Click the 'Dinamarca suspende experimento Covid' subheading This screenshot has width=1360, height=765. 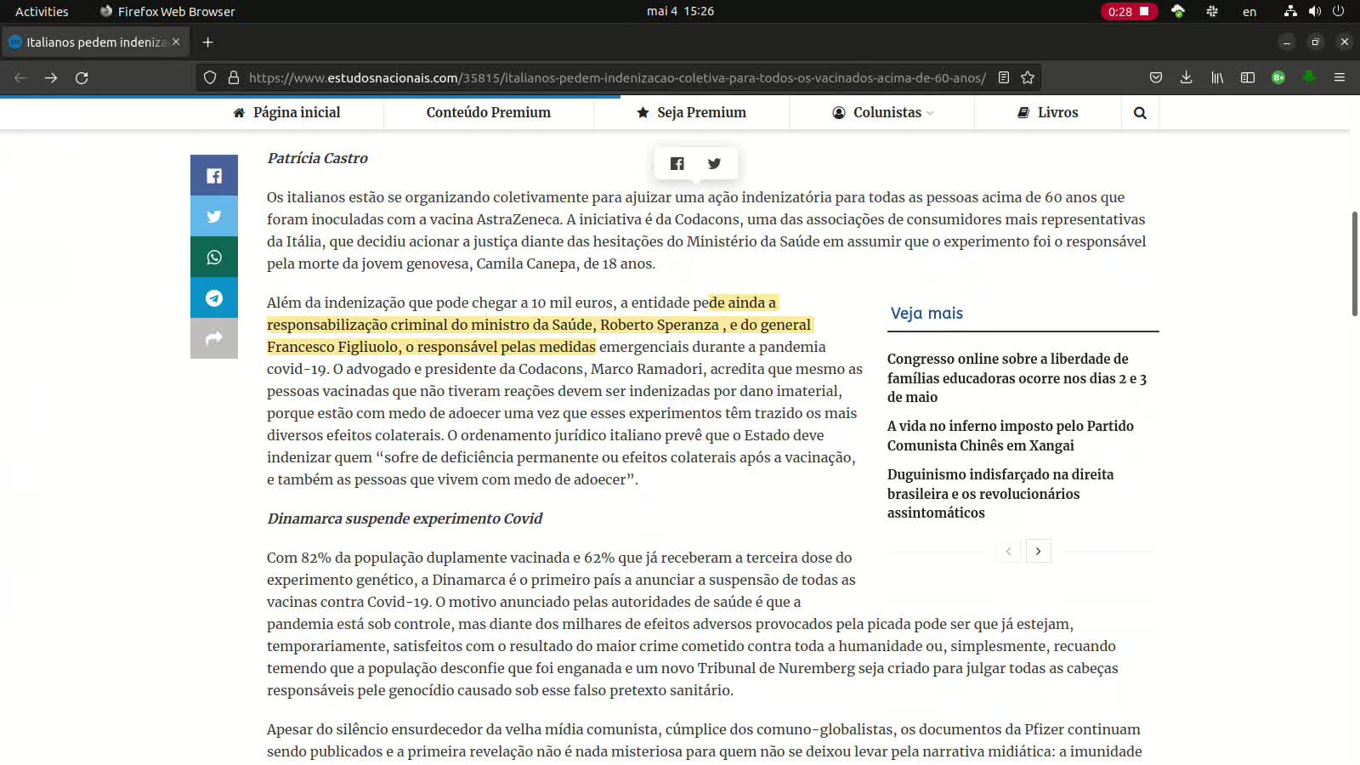click(x=405, y=518)
